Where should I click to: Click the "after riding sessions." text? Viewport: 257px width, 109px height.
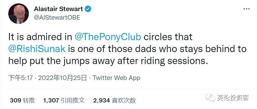162,61
